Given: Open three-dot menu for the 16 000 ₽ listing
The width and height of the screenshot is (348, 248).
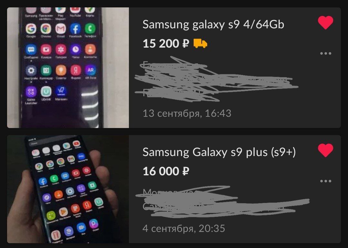Looking at the screenshot, I should click(x=325, y=181).
